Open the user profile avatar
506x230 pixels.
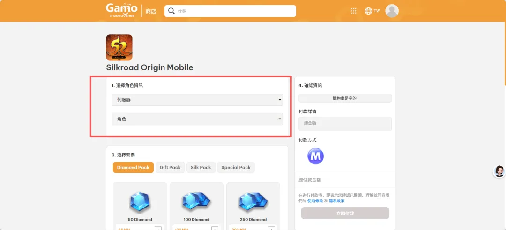(392, 11)
